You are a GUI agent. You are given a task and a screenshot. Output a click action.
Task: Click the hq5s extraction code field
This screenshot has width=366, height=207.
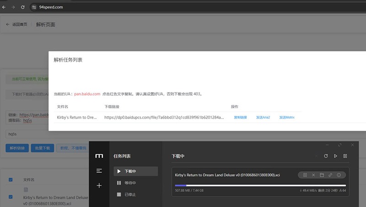[27, 134]
